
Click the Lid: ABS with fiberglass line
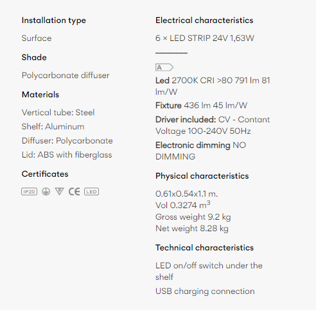coord(67,155)
